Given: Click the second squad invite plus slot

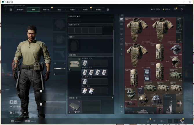Looking at the screenshot, I should click(x=176, y=121).
